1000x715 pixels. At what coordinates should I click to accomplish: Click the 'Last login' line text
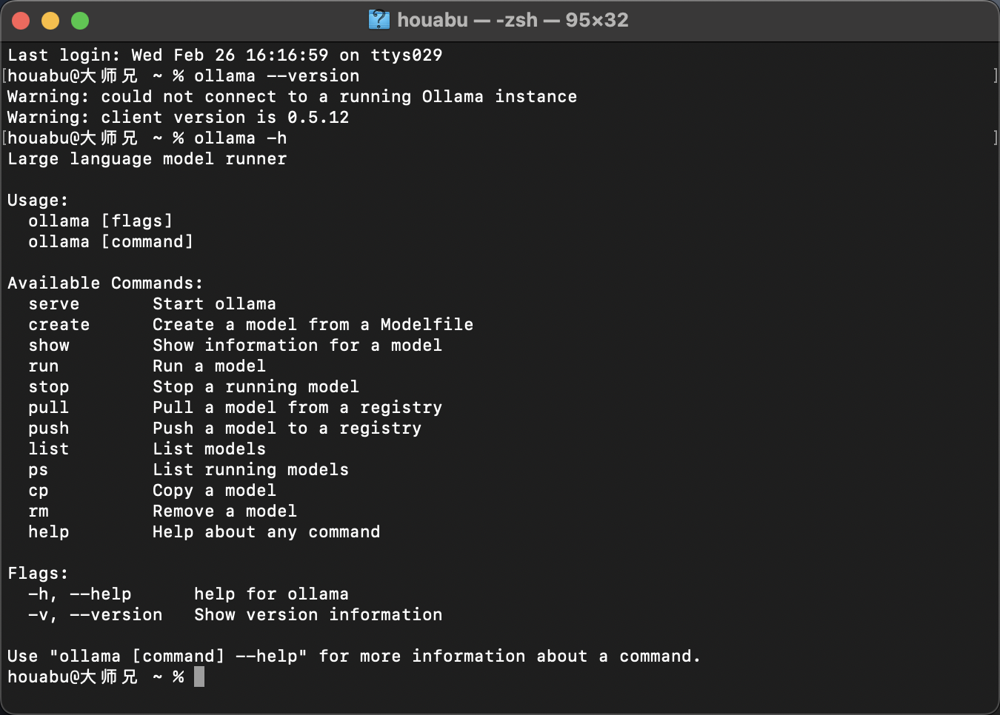click(x=225, y=56)
